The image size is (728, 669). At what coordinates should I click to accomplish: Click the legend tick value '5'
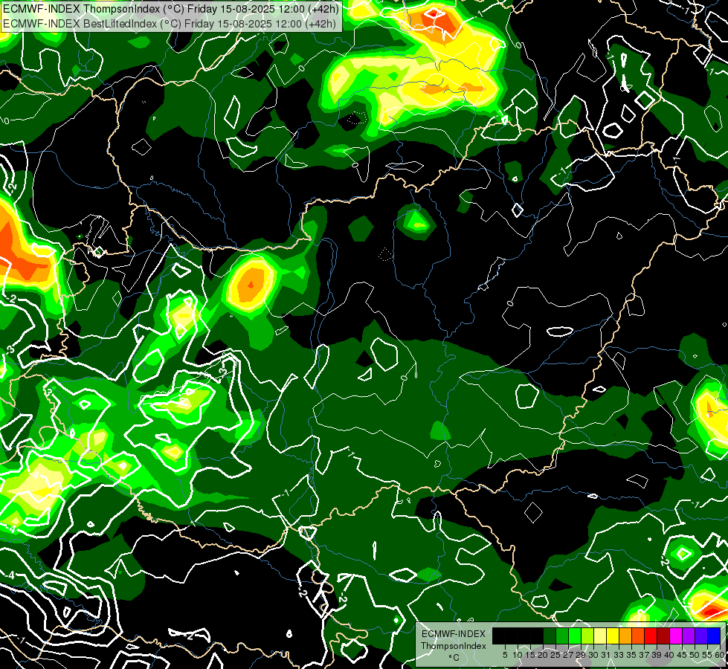pos(505,655)
